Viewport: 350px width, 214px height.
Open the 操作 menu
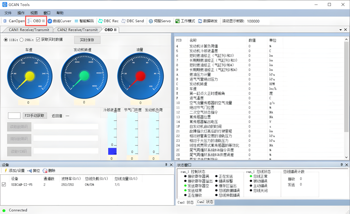[21, 13]
